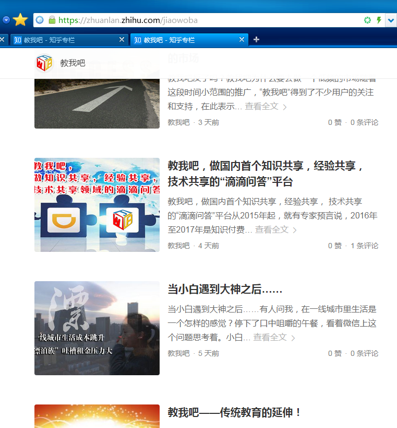397x428 pixels.
Task: Click 查看全文 under the 4 天前 article
Action: pyautogui.click(x=272, y=229)
